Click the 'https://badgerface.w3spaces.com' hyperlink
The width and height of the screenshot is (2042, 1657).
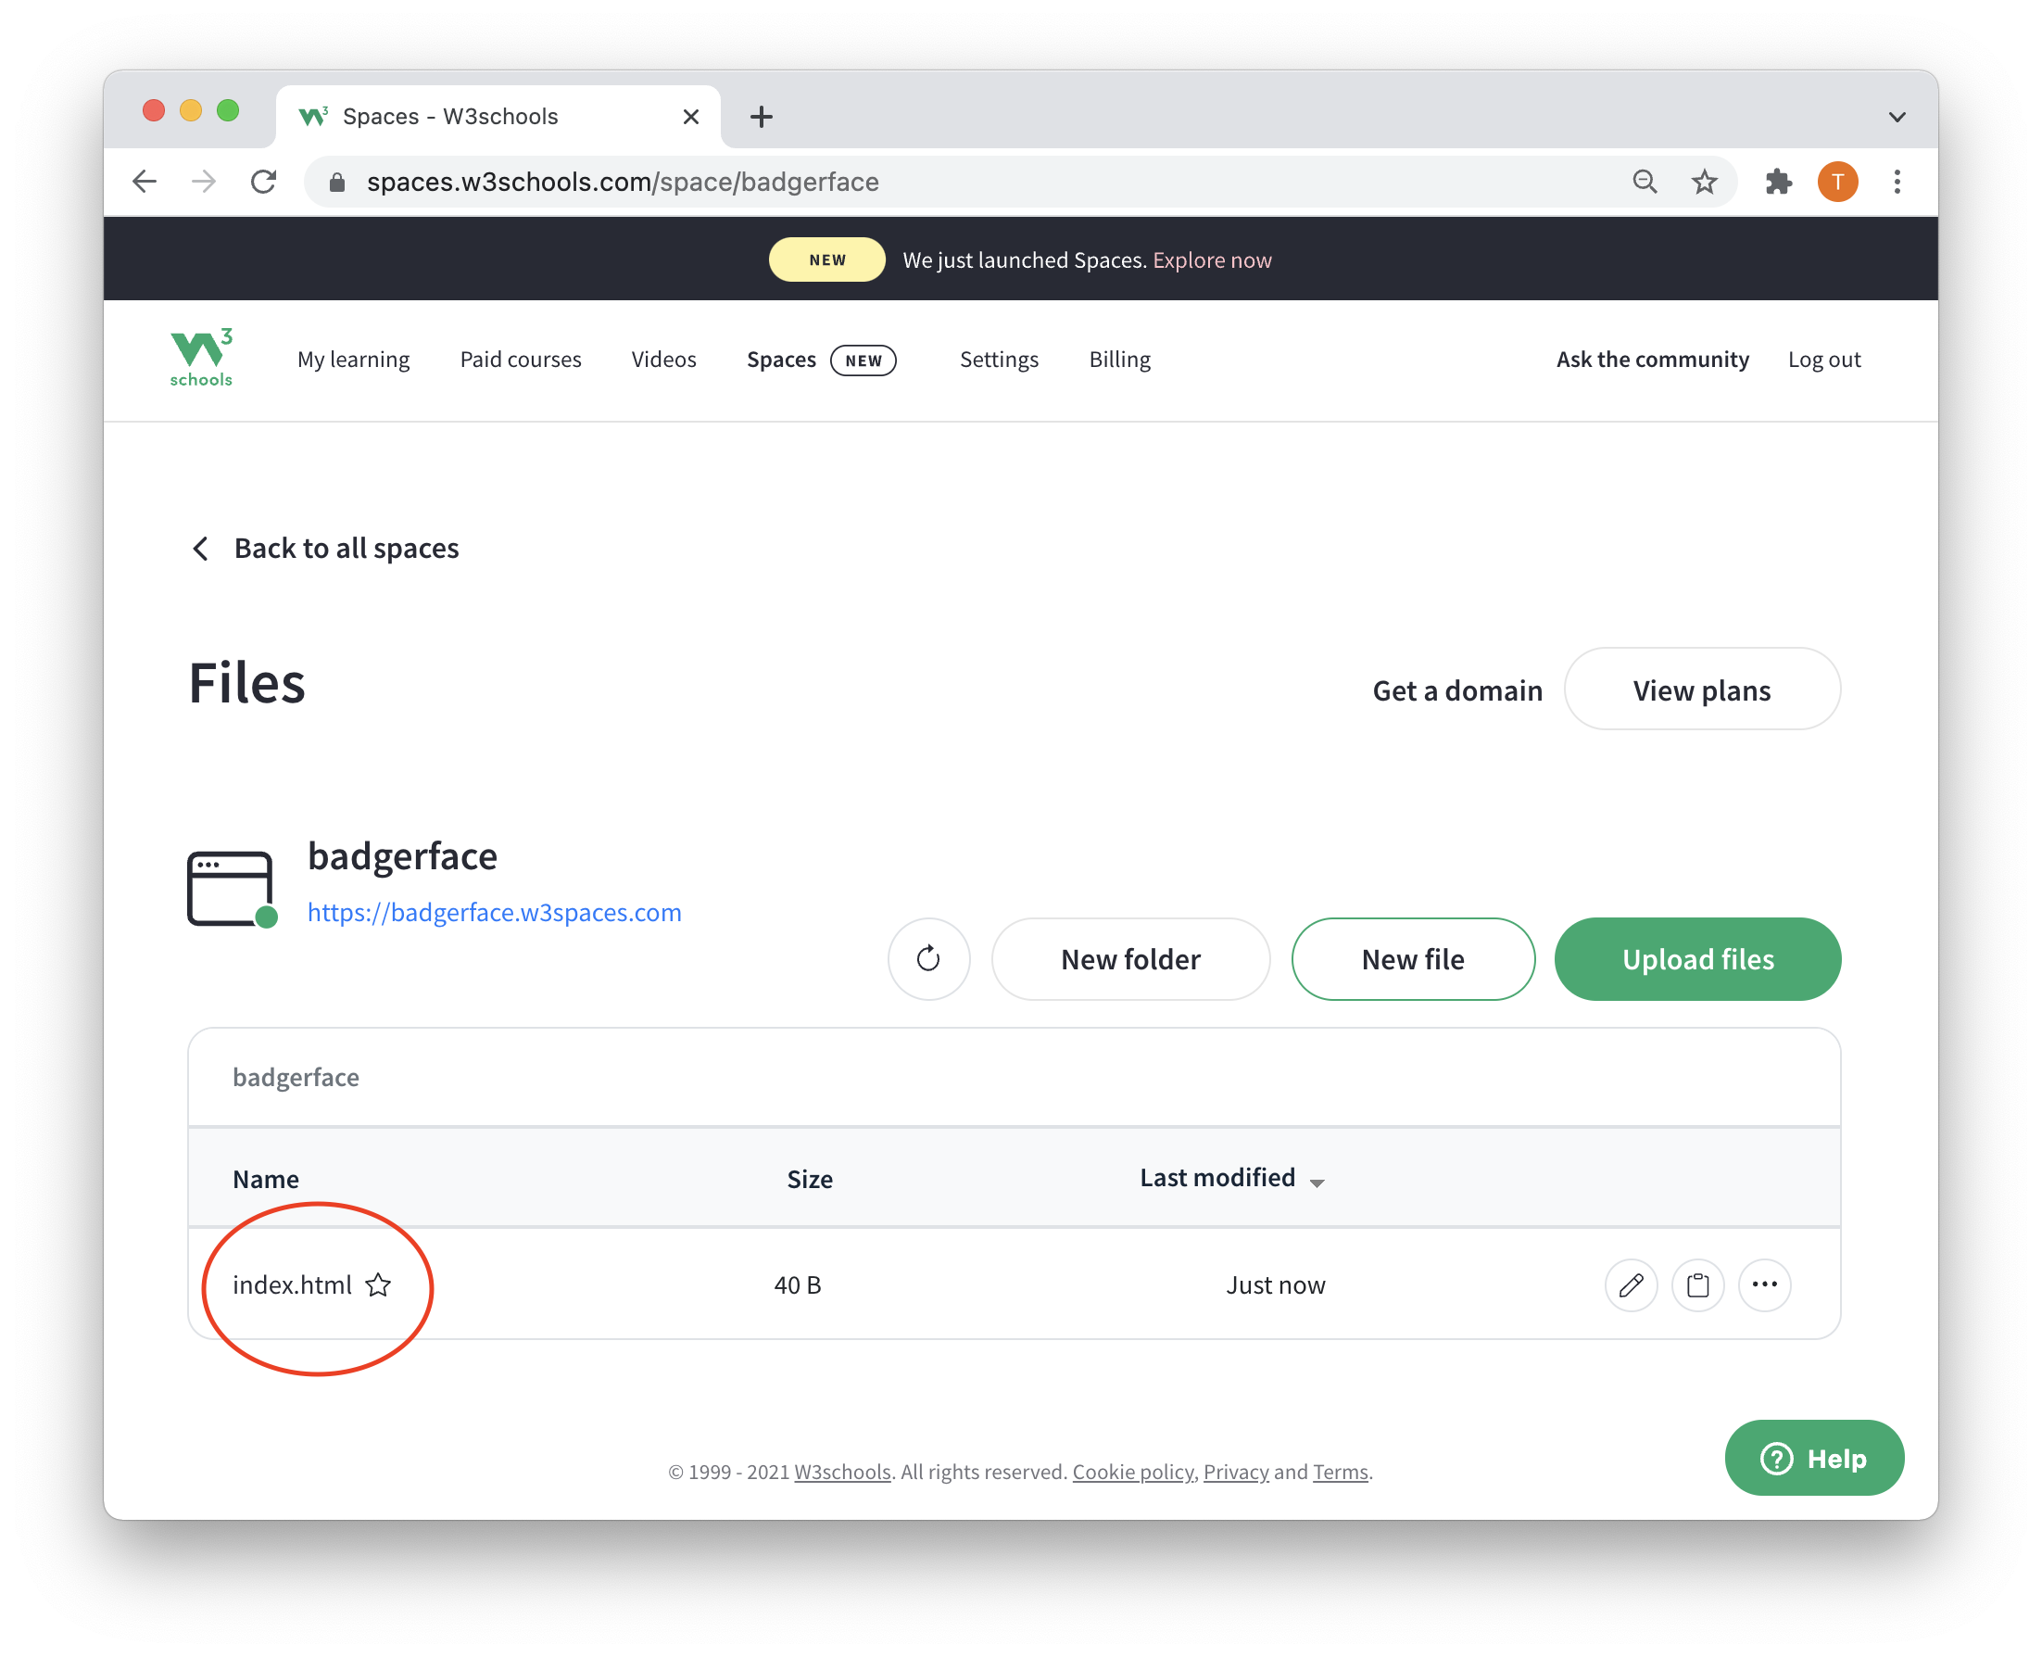494,910
